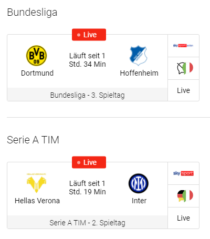Click the Borussia Dortmund BVB crest

(x=36, y=56)
